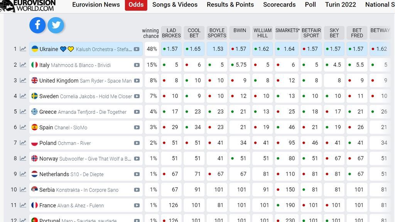Open the odds trend chart for United Kingdom

[23, 80]
